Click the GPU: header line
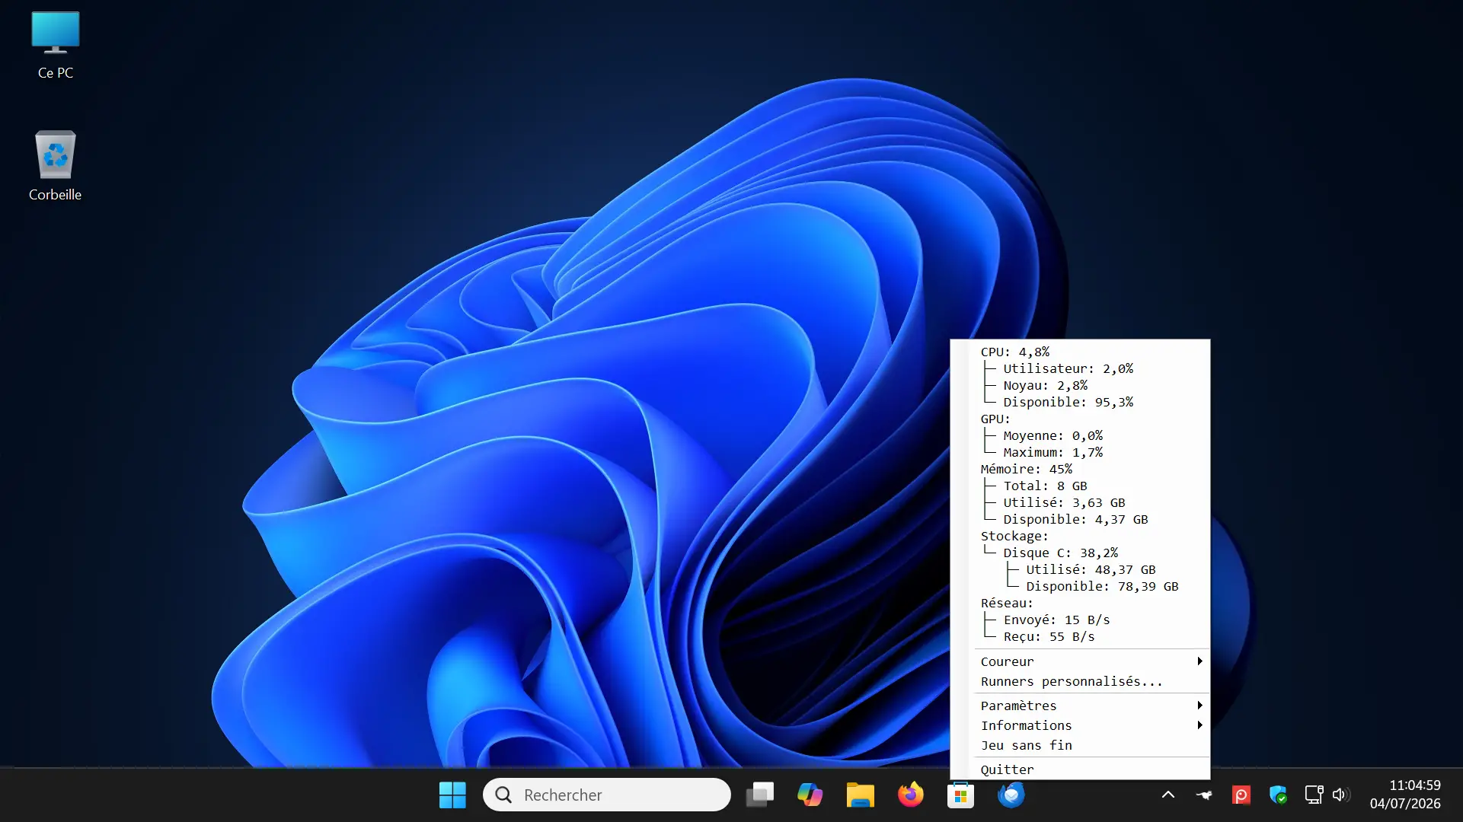The width and height of the screenshot is (1463, 822). pos(995,419)
